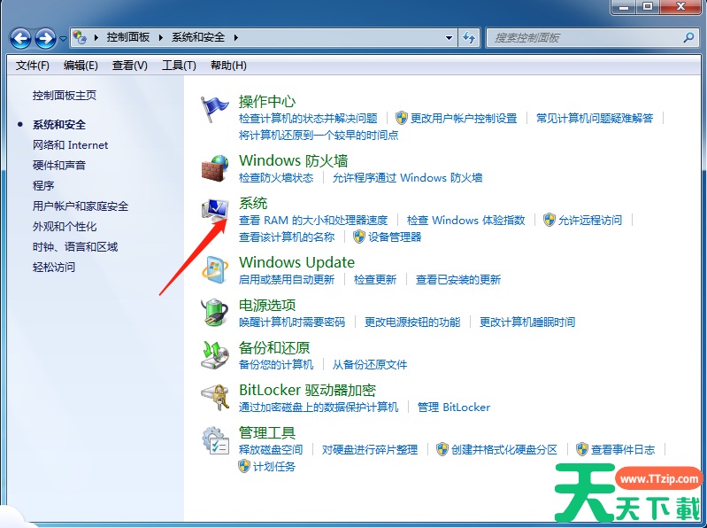Click the Administrative Tools gear icon
Image resolution: width=707 pixels, height=528 pixels.
[x=215, y=440]
